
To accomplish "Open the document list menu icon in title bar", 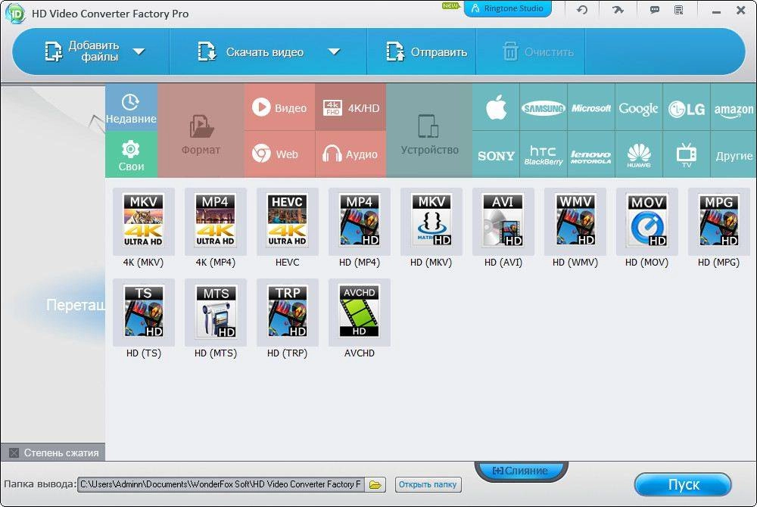I will pyautogui.click(x=679, y=10).
